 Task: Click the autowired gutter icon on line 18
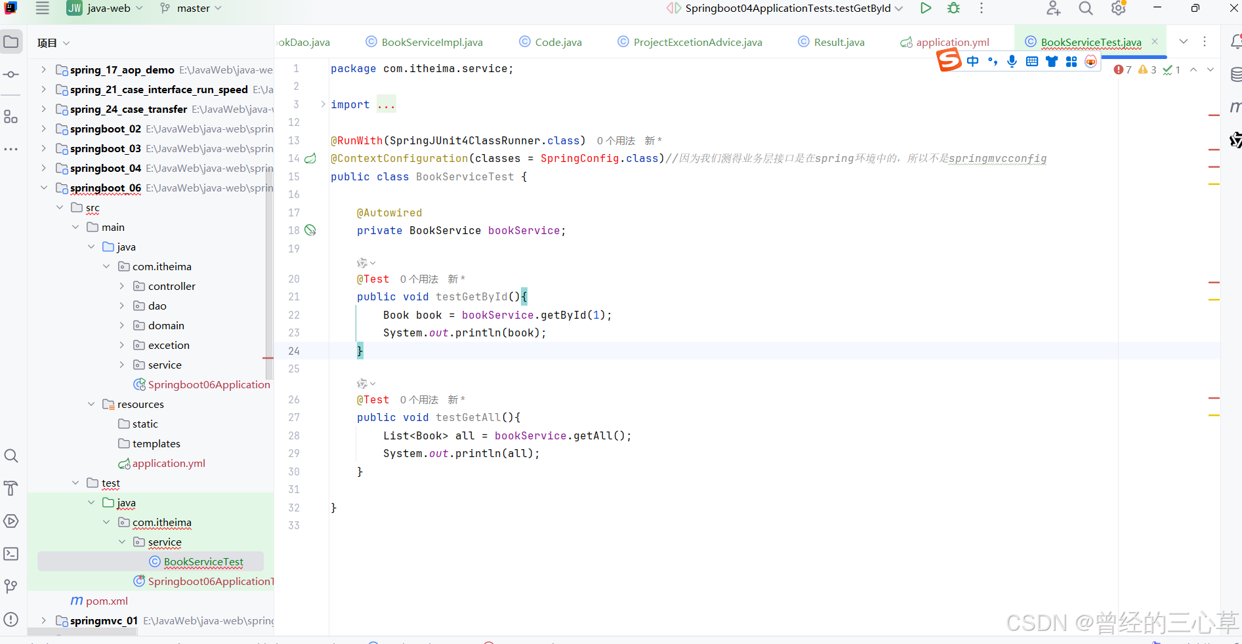310,230
